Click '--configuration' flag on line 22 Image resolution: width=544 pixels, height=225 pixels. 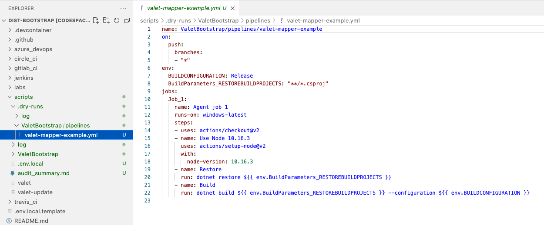pyautogui.click(x=412, y=193)
